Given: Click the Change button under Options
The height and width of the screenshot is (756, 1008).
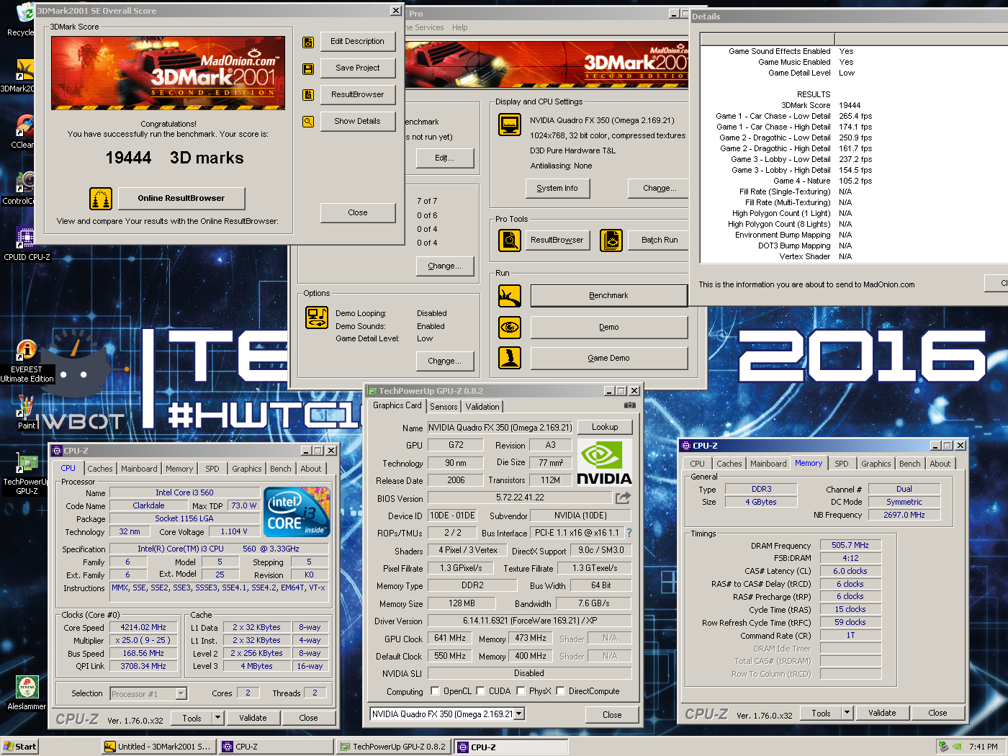Looking at the screenshot, I should 444,361.
